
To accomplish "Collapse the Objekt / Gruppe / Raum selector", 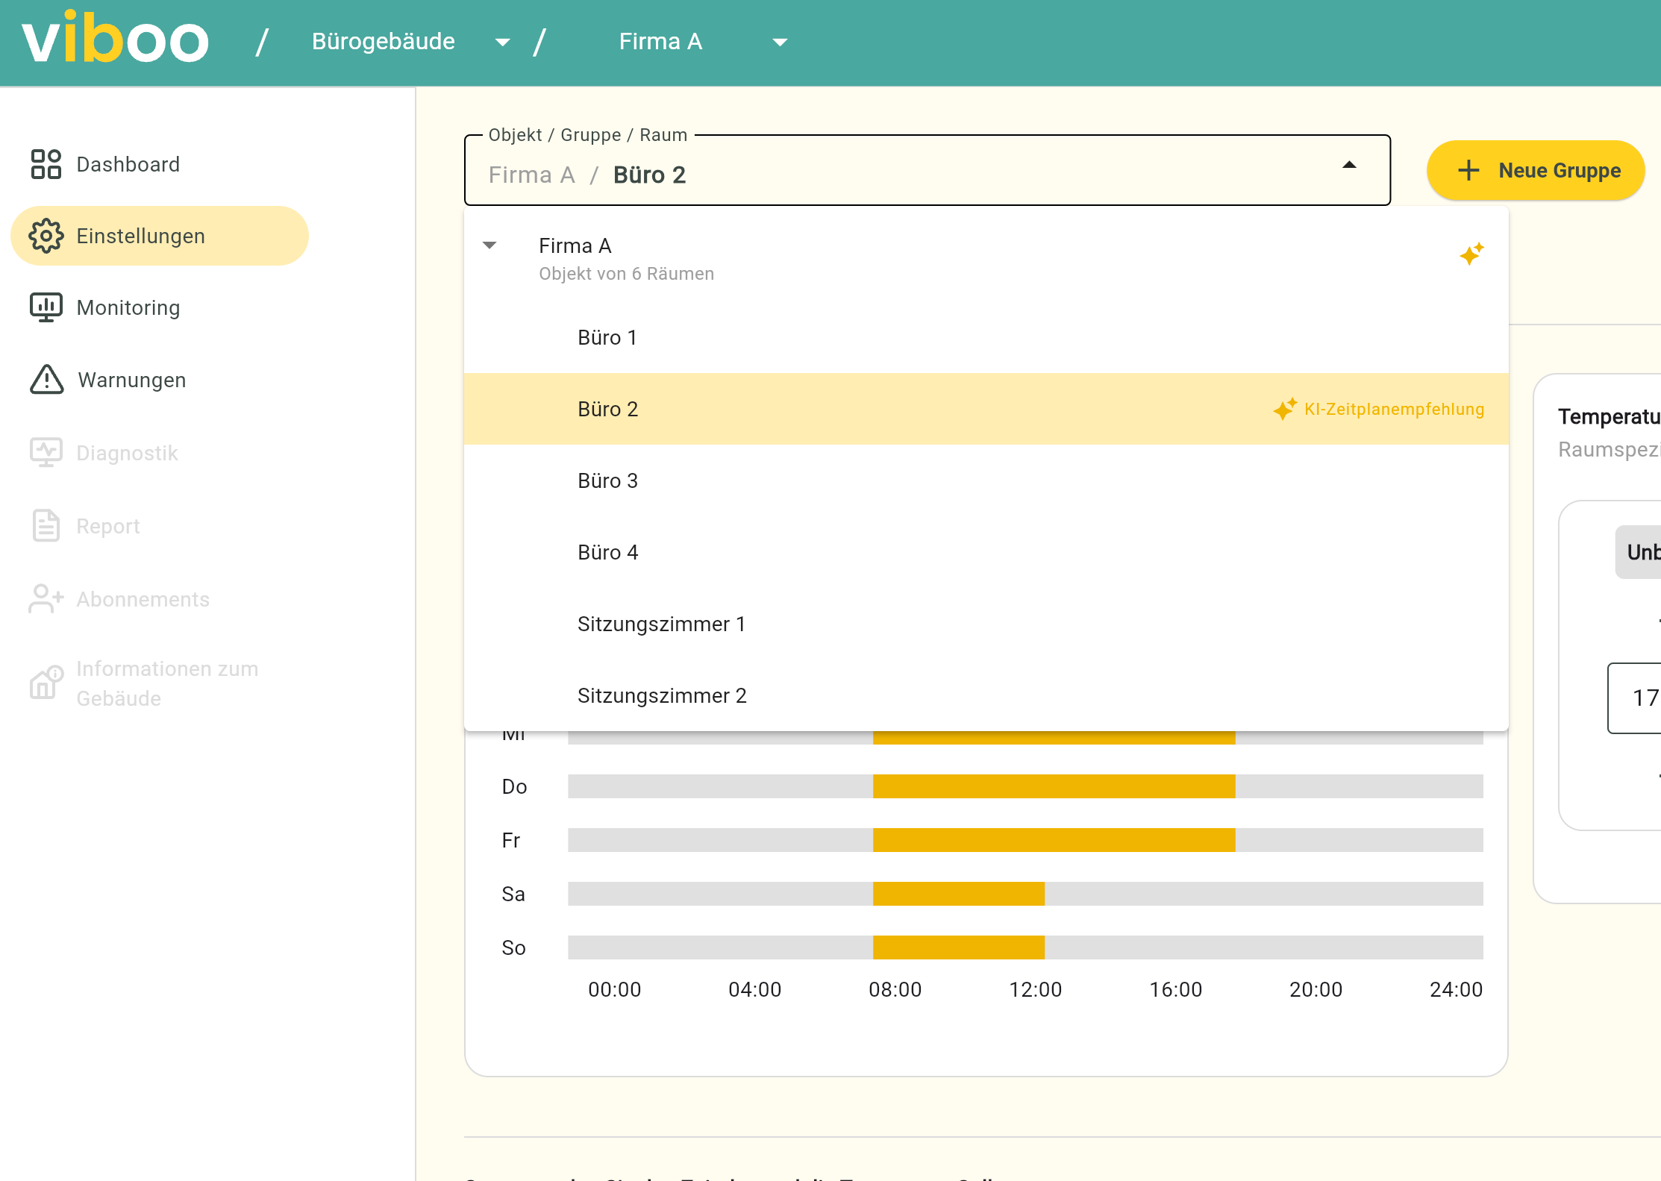I will 1348,166.
